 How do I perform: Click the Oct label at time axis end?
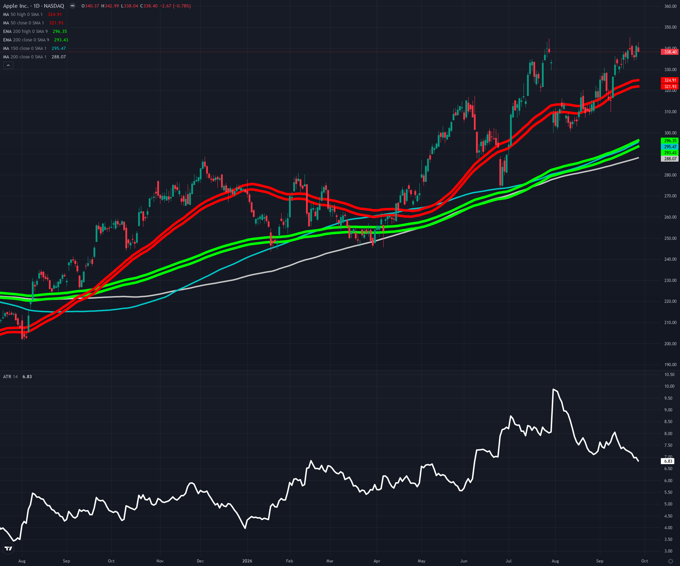coord(645,561)
